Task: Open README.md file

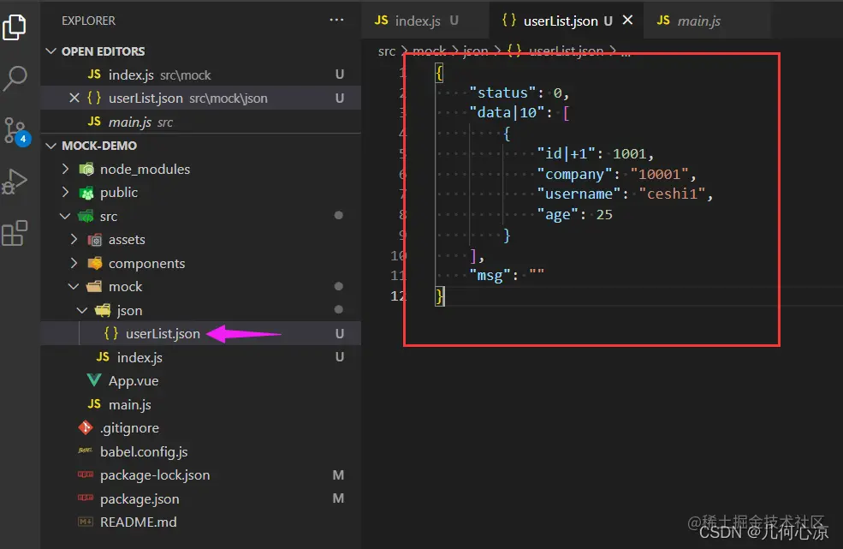Action: point(200,522)
